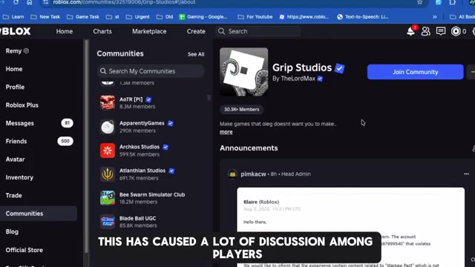
Task: Click the Grip Studios community logo
Action: [x=244, y=72]
